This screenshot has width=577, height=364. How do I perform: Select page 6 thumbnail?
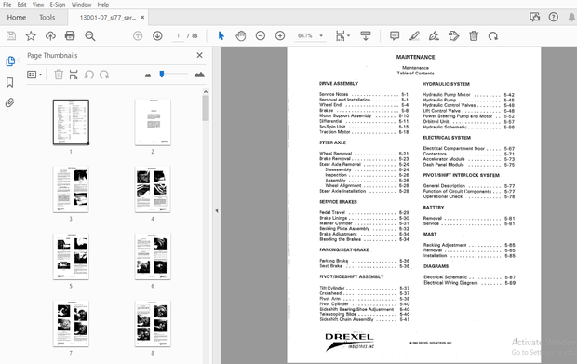point(153,257)
